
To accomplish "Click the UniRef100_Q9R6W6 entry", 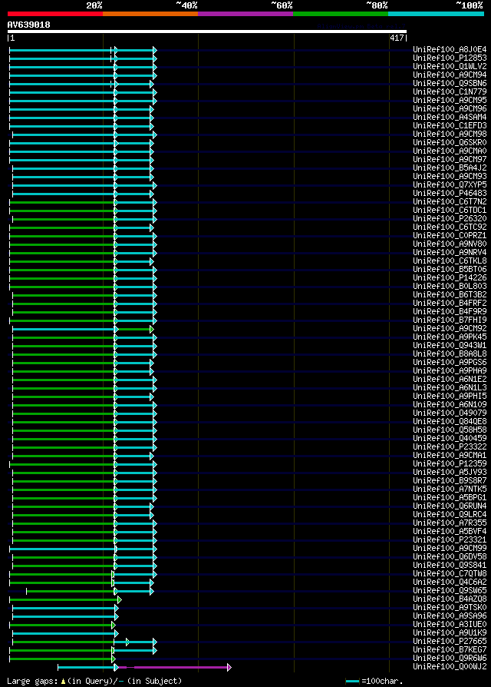I will [x=450, y=658].
